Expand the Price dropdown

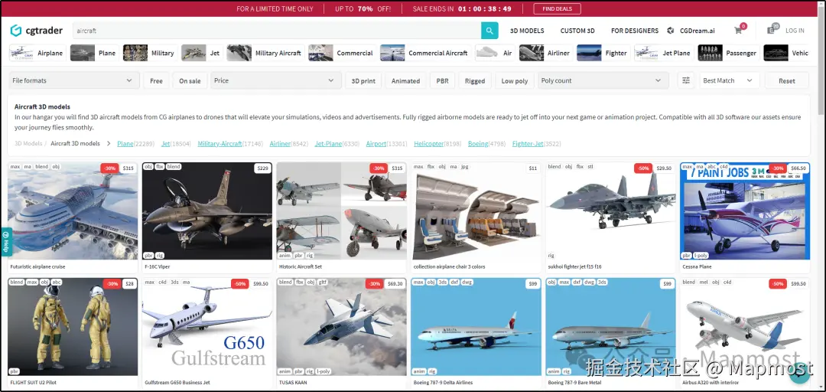click(276, 80)
